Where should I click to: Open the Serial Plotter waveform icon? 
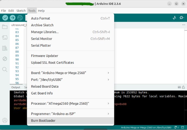click(x=174, y=18)
